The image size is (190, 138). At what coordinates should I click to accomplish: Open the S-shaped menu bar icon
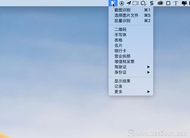(152, 3)
